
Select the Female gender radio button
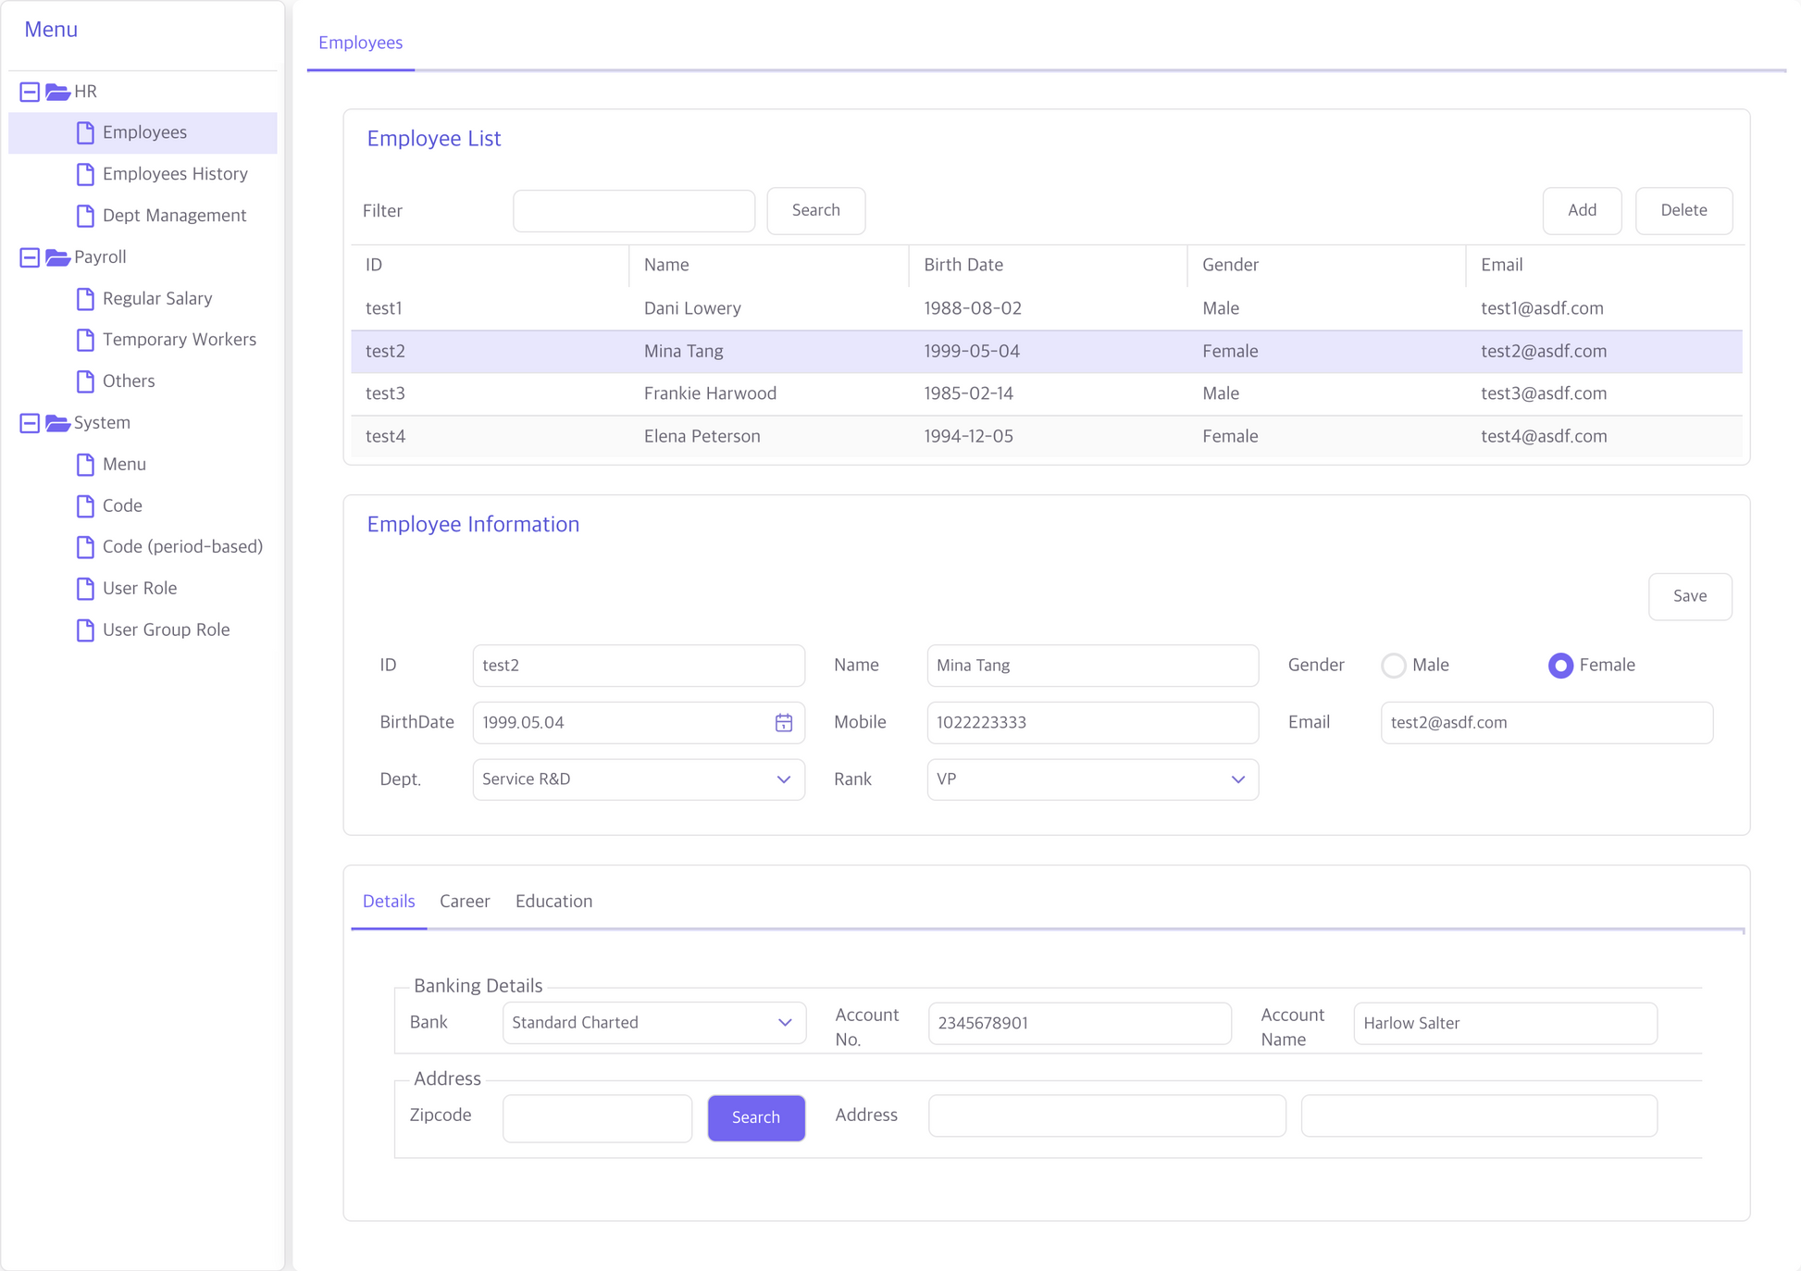coord(1560,666)
